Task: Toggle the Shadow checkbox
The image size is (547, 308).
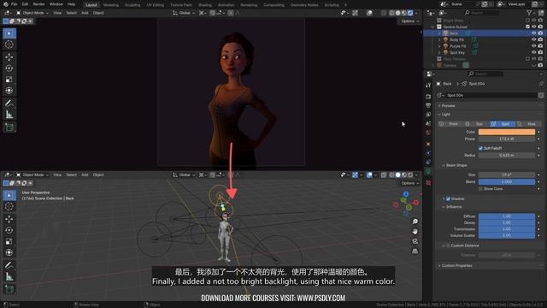Action: point(449,198)
